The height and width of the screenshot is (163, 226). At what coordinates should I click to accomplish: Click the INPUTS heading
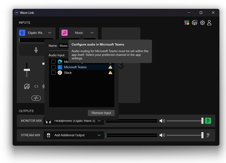(x=24, y=23)
